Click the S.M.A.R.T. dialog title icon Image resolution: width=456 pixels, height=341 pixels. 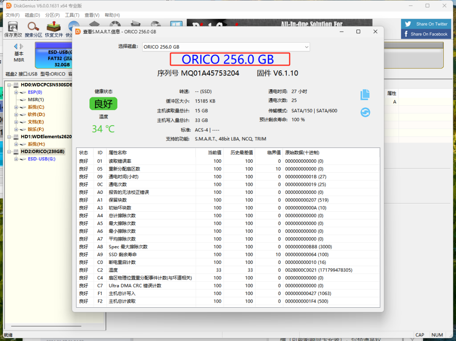point(78,32)
